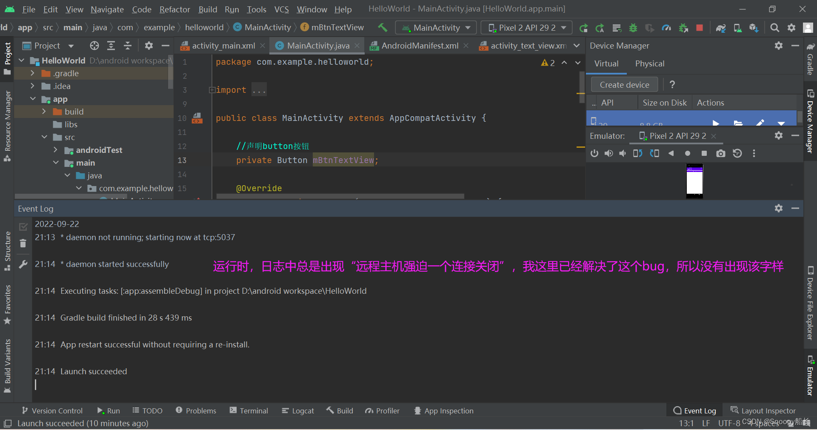Open Event Log settings wrench icon
817x430 pixels.
point(23,264)
